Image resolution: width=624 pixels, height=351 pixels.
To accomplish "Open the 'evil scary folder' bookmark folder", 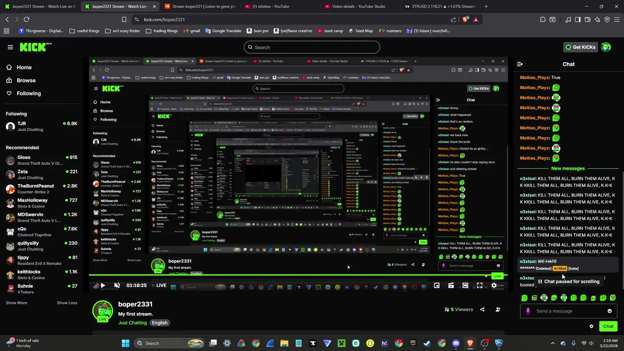I will point(122,31).
